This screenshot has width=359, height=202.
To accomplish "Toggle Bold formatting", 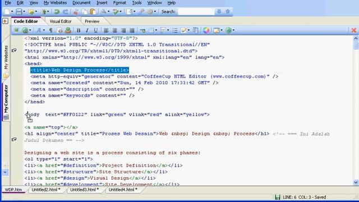I will tap(79, 30).
